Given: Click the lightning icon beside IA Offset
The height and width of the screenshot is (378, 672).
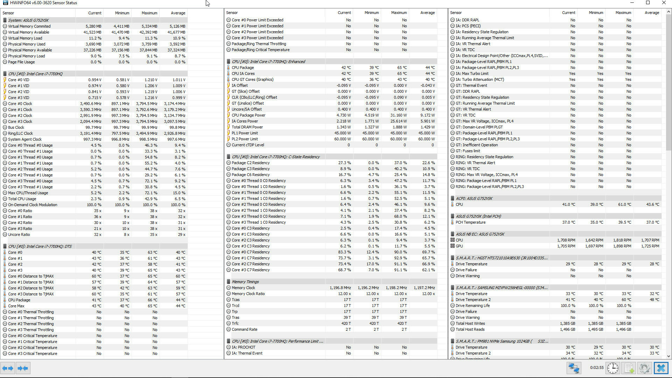Looking at the screenshot, I should [x=229, y=85].
